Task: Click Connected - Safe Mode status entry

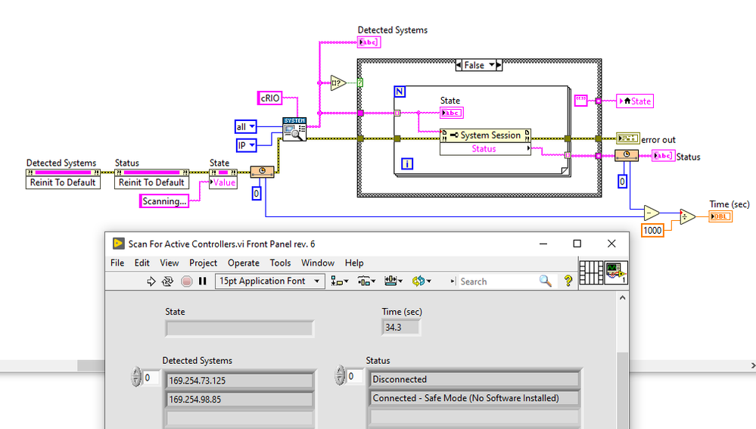Action: coord(474,398)
